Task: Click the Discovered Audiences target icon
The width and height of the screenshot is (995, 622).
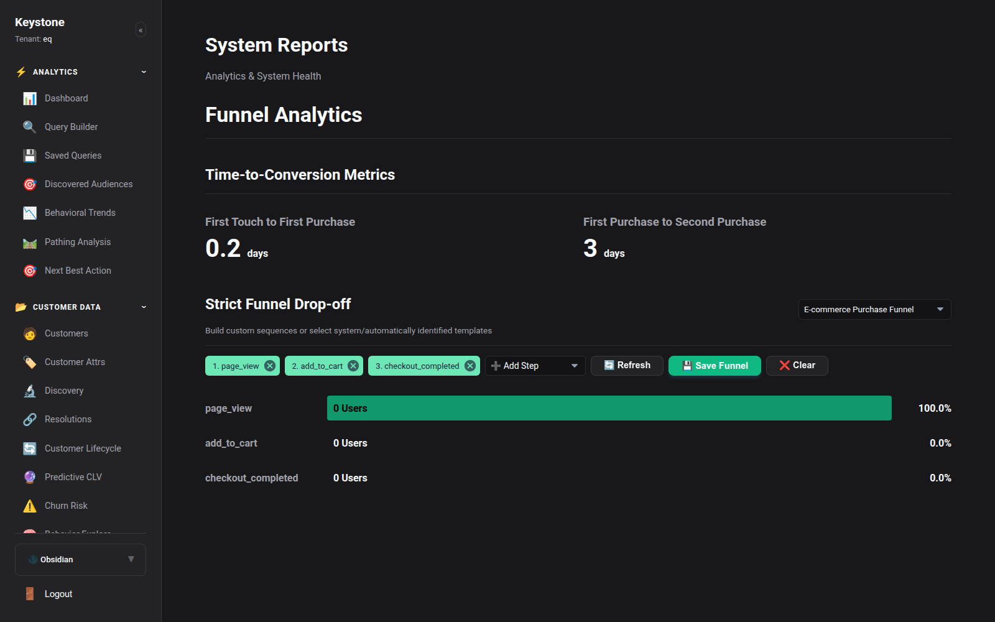Action: [x=30, y=184]
